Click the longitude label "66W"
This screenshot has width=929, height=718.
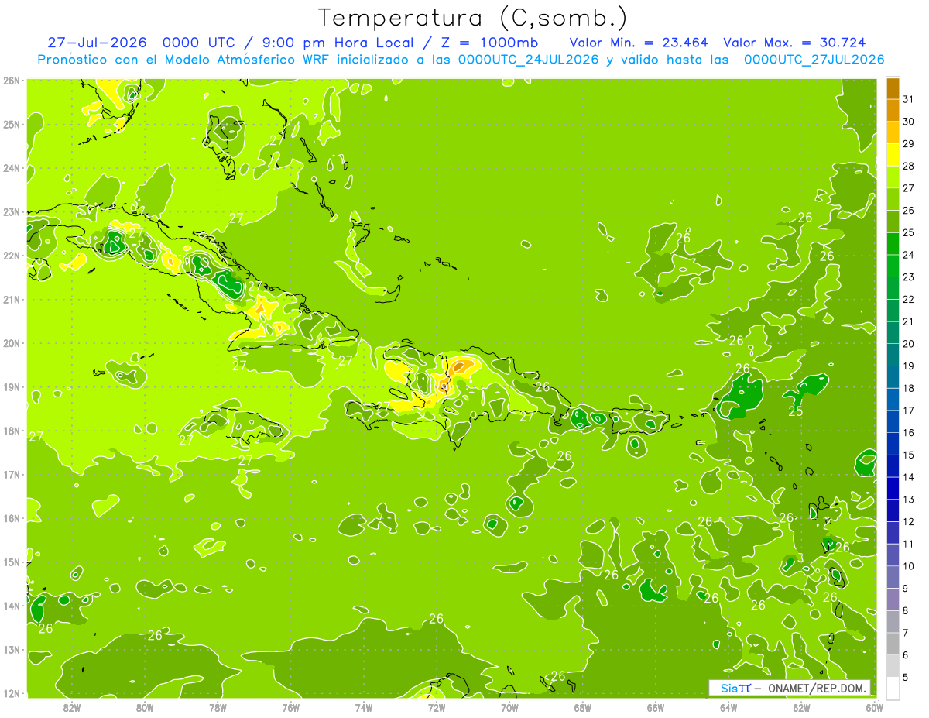click(655, 707)
